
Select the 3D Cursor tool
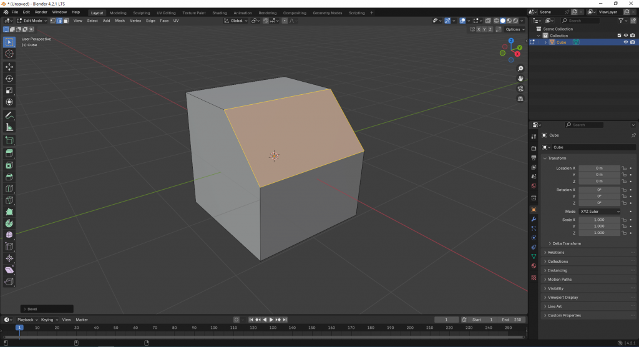pos(9,54)
